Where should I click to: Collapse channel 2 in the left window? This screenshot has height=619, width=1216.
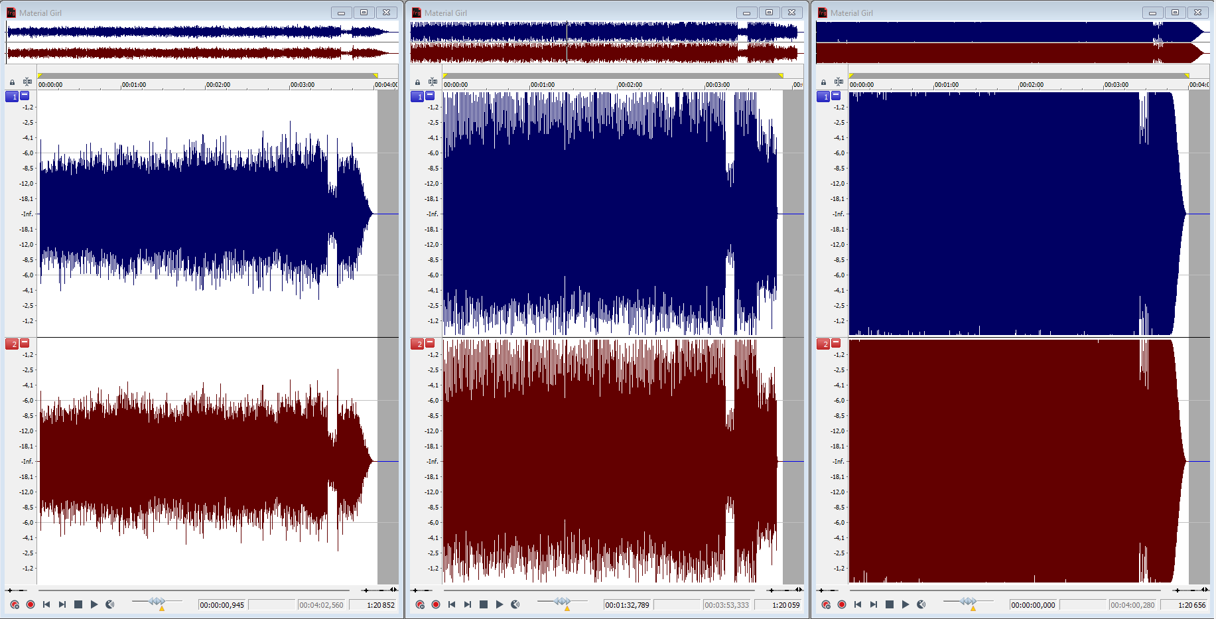pos(25,343)
